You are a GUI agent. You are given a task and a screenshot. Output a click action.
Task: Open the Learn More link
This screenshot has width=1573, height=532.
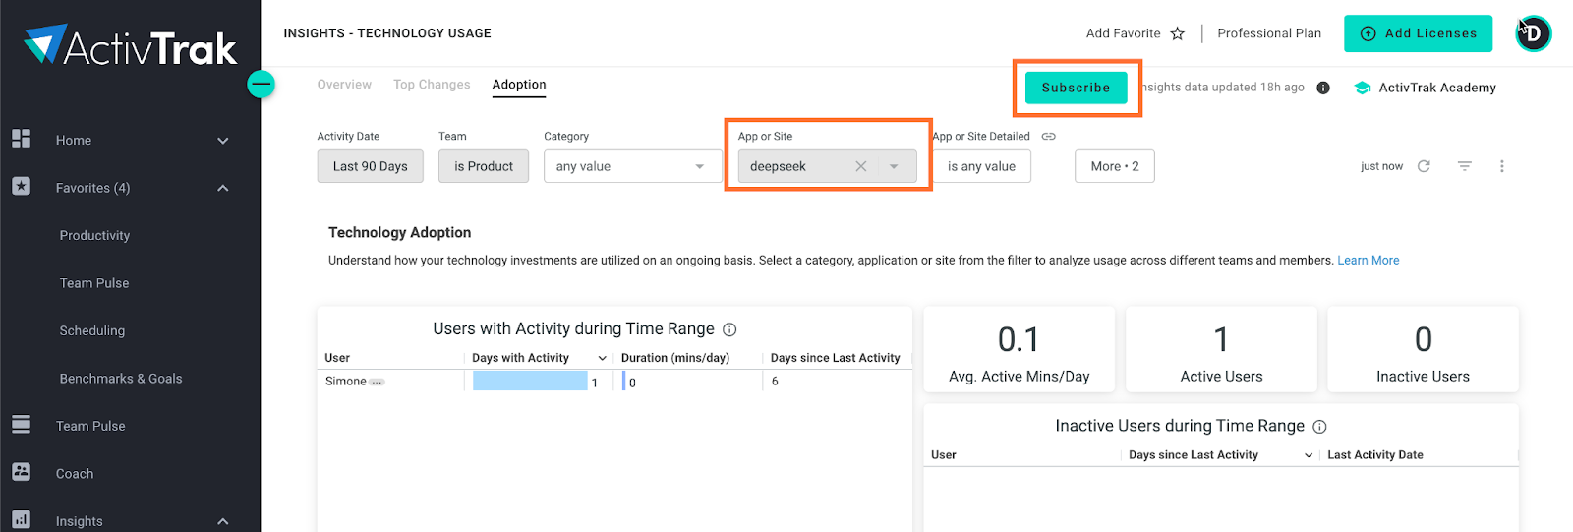1369,261
